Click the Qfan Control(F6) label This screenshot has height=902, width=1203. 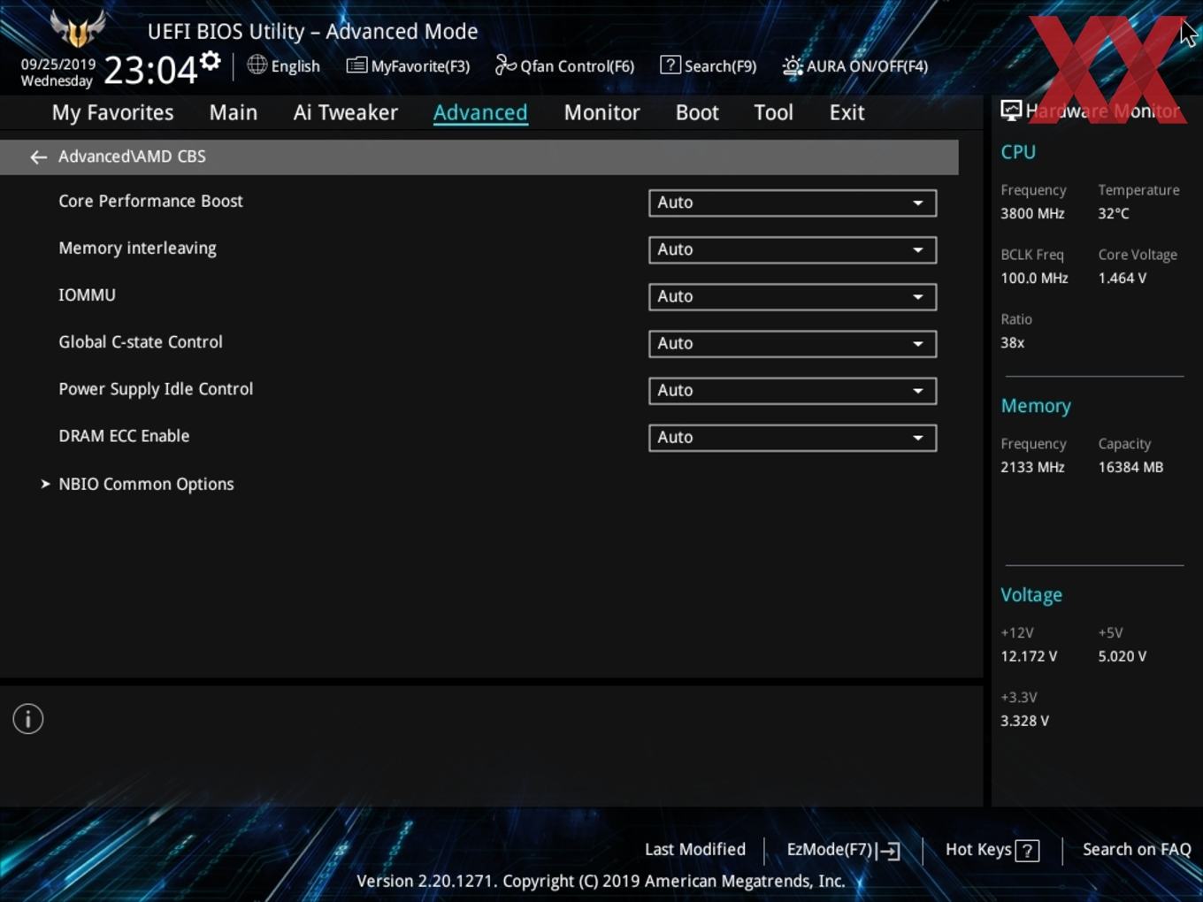point(577,66)
